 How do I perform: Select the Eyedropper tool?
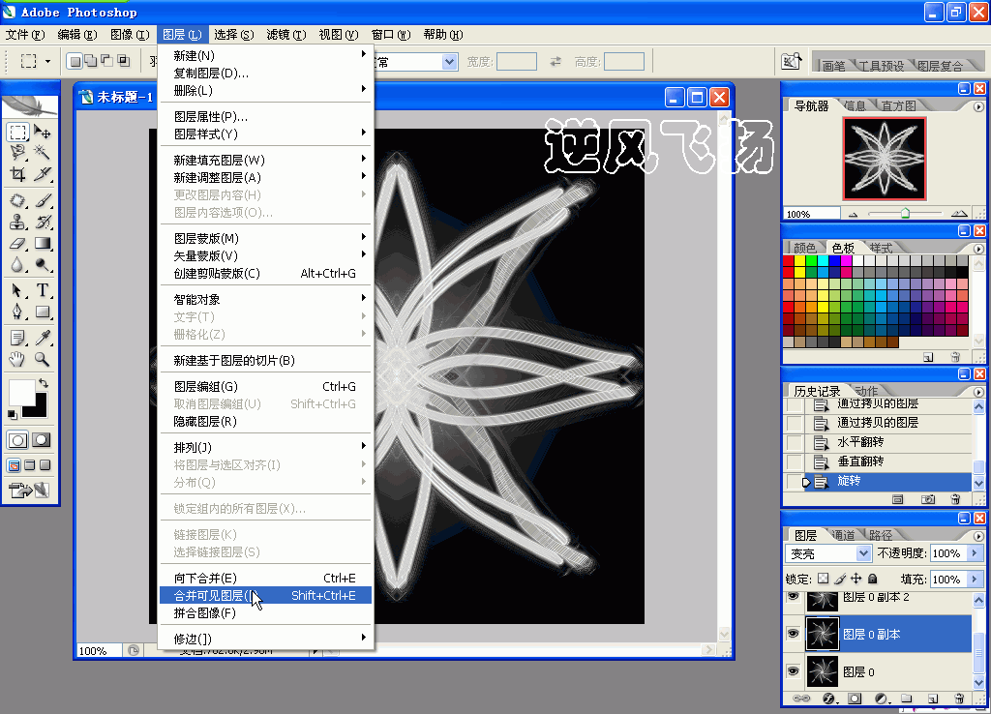pos(43,338)
